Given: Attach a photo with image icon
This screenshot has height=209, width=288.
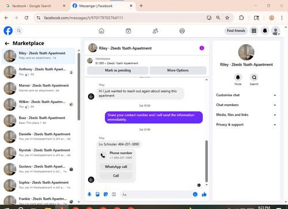Looking at the screenshot, I should point(97,195).
